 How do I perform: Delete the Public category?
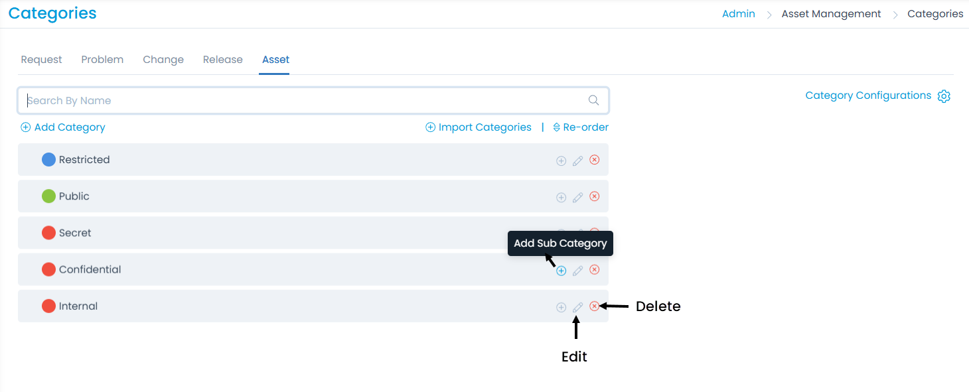coord(595,196)
